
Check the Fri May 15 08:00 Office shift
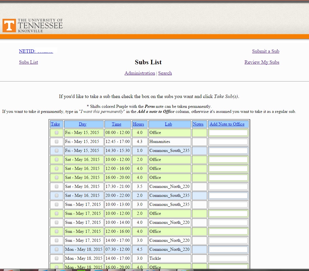57,133
